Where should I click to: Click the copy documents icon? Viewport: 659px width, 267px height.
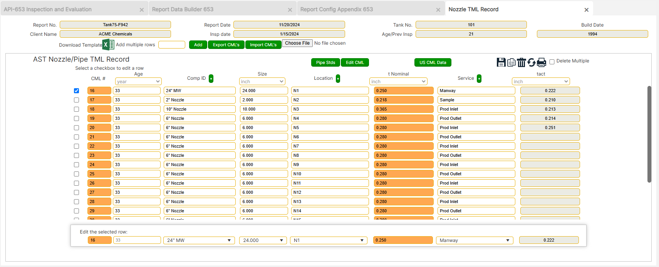click(511, 62)
